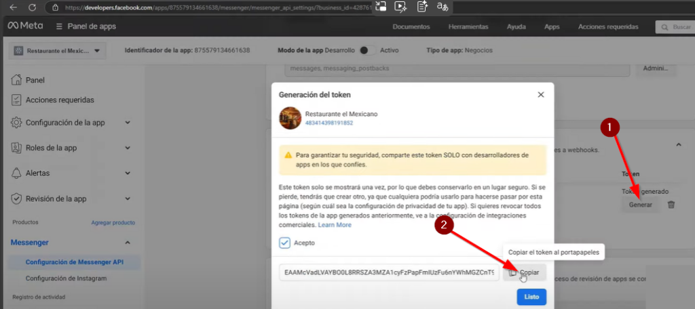
Task: Open Ayuda in top navigation
Action: 516,26
